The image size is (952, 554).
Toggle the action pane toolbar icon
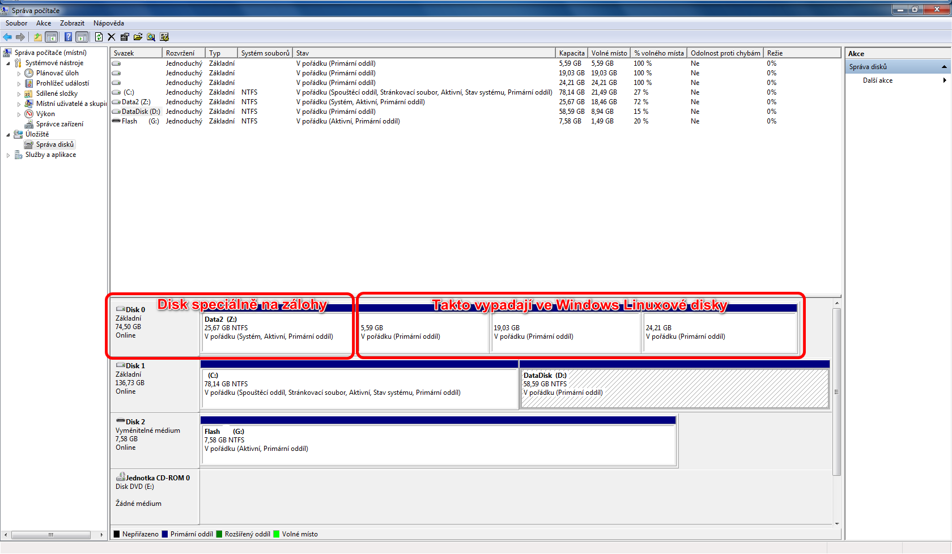pyautogui.click(x=82, y=37)
